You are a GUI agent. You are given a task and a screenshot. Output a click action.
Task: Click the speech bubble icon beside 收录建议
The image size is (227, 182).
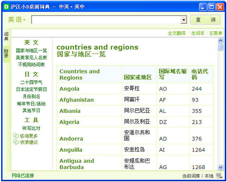pos(16,142)
